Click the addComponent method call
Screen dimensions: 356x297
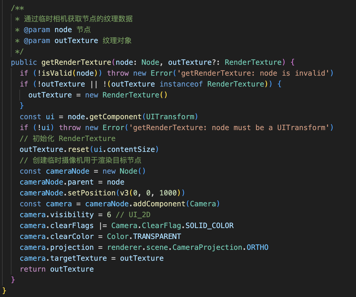click(159, 204)
